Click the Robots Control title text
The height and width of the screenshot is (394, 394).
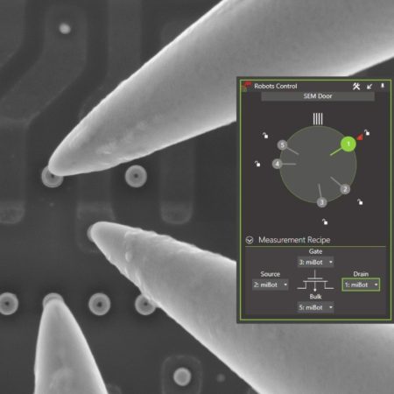pos(276,86)
